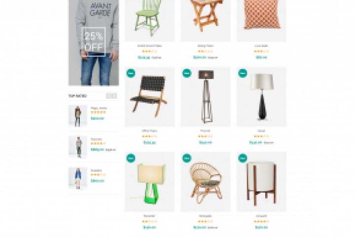Screen dimensions: 355x237
Task: Click the star rating under the green lamp
Action: click(150, 221)
